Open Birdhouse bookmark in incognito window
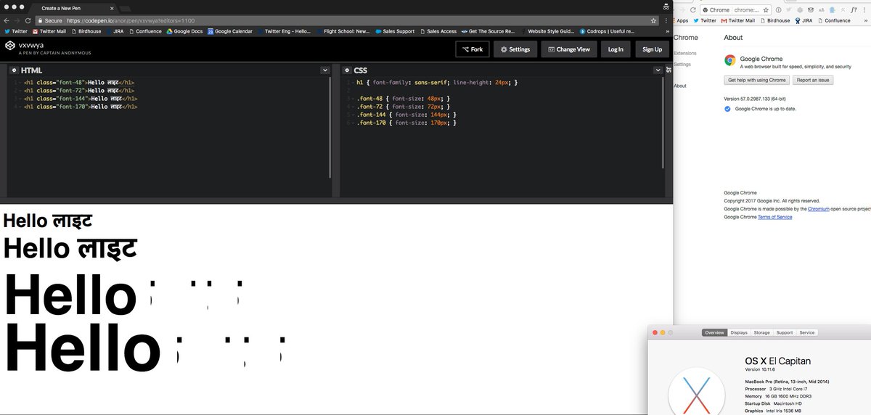The width and height of the screenshot is (871, 415). tap(86, 31)
